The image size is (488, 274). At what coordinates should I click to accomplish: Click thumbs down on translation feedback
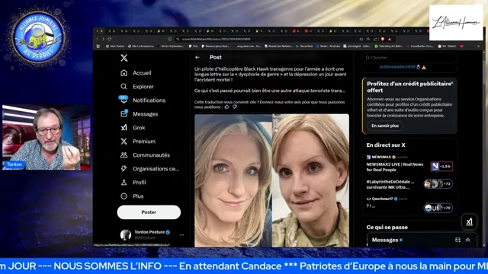(x=235, y=107)
